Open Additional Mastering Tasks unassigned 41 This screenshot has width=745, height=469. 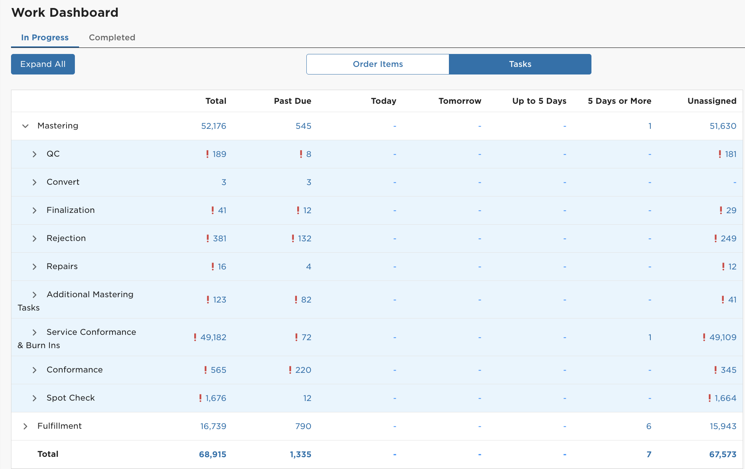pos(732,299)
